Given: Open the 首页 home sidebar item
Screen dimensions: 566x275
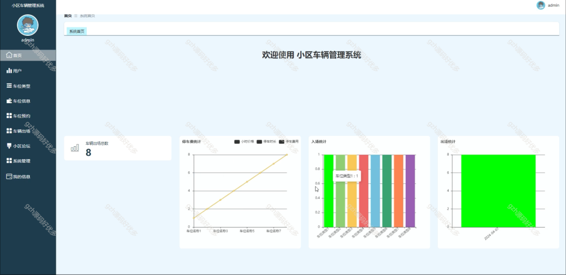Looking at the screenshot, I should click(x=28, y=55).
